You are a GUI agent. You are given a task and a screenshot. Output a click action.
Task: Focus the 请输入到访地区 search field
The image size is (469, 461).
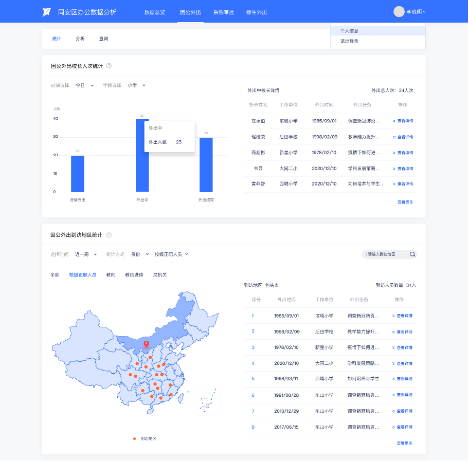click(x=386, y=254)
